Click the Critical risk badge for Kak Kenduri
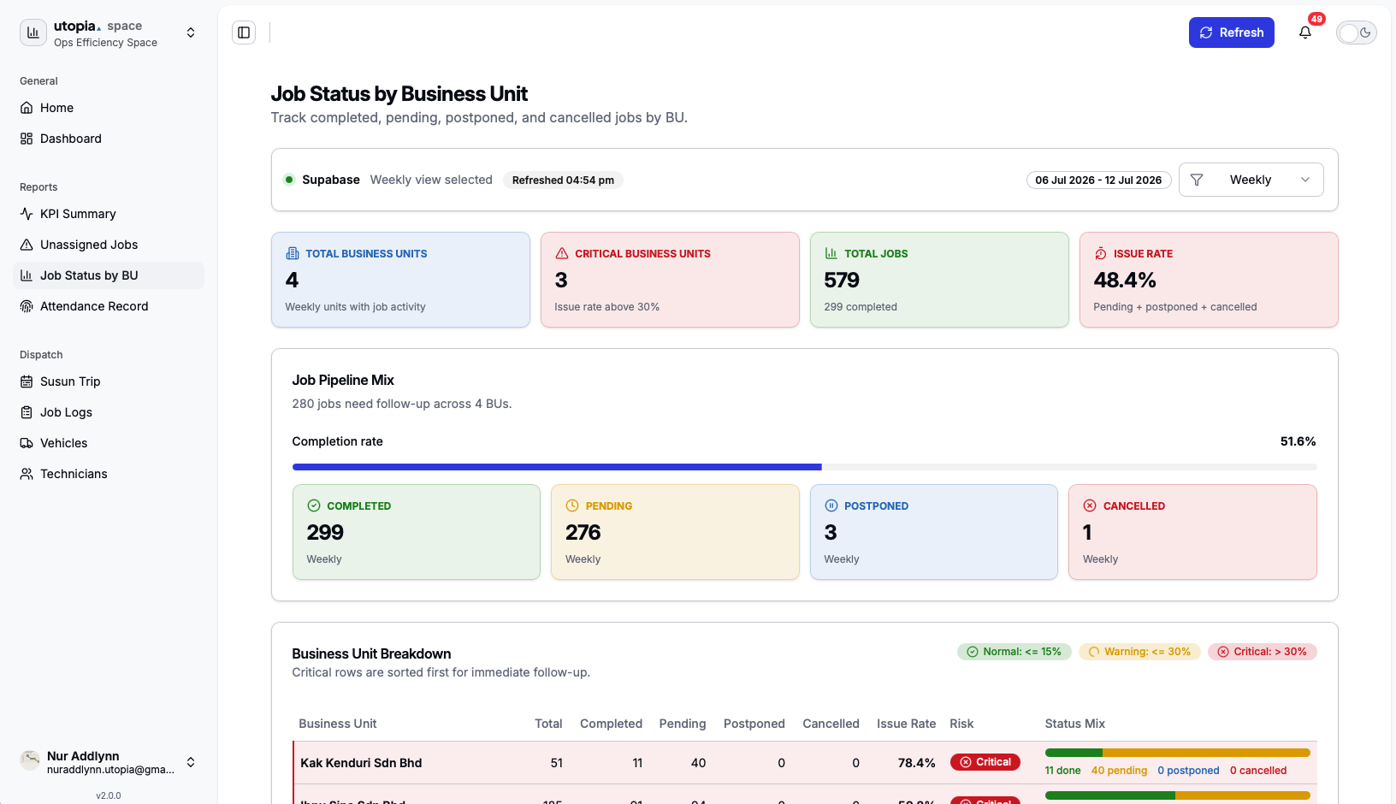1396x804 pixels. (x=985, y=762)
